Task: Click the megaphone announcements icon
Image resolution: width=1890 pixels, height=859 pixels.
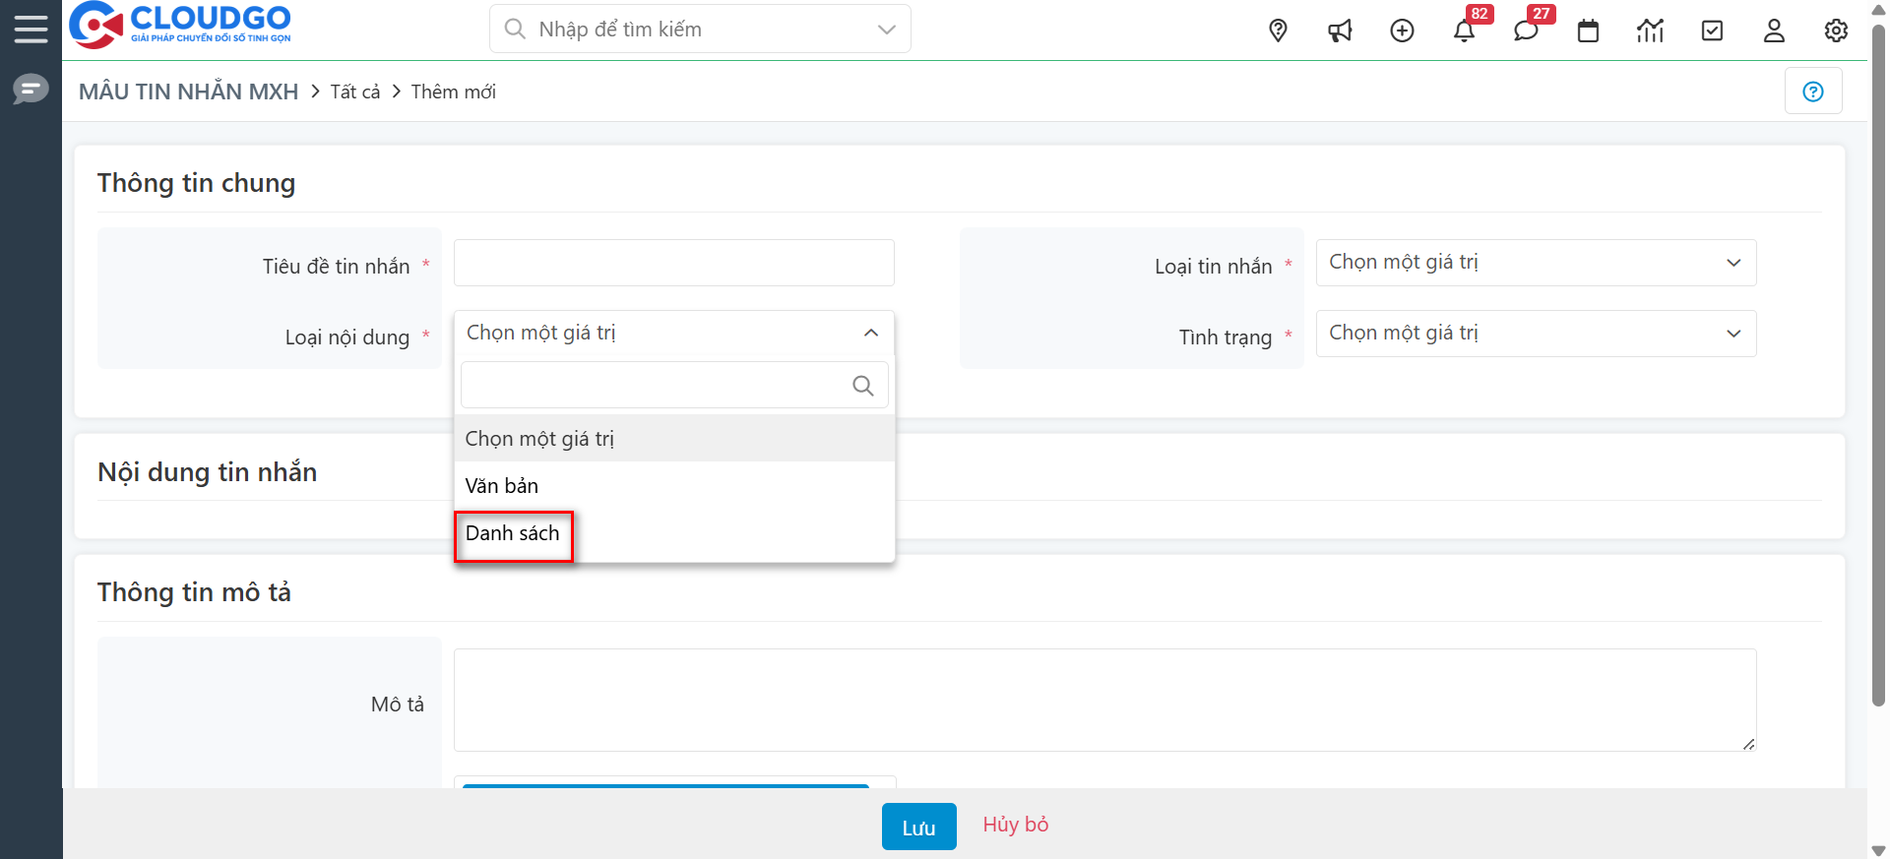Action: click(1340, 31)
